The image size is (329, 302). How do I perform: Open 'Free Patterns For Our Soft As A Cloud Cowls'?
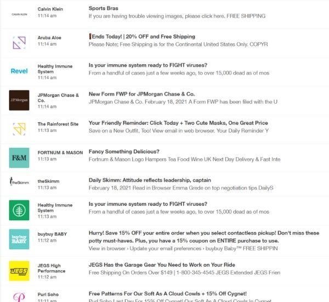click(168, 294)
